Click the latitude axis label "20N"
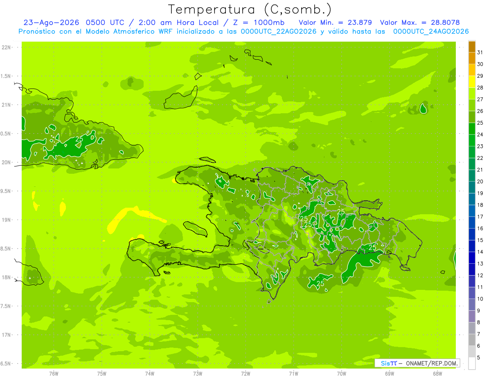This screenshot has width=491, height=379. coord(7,163)
